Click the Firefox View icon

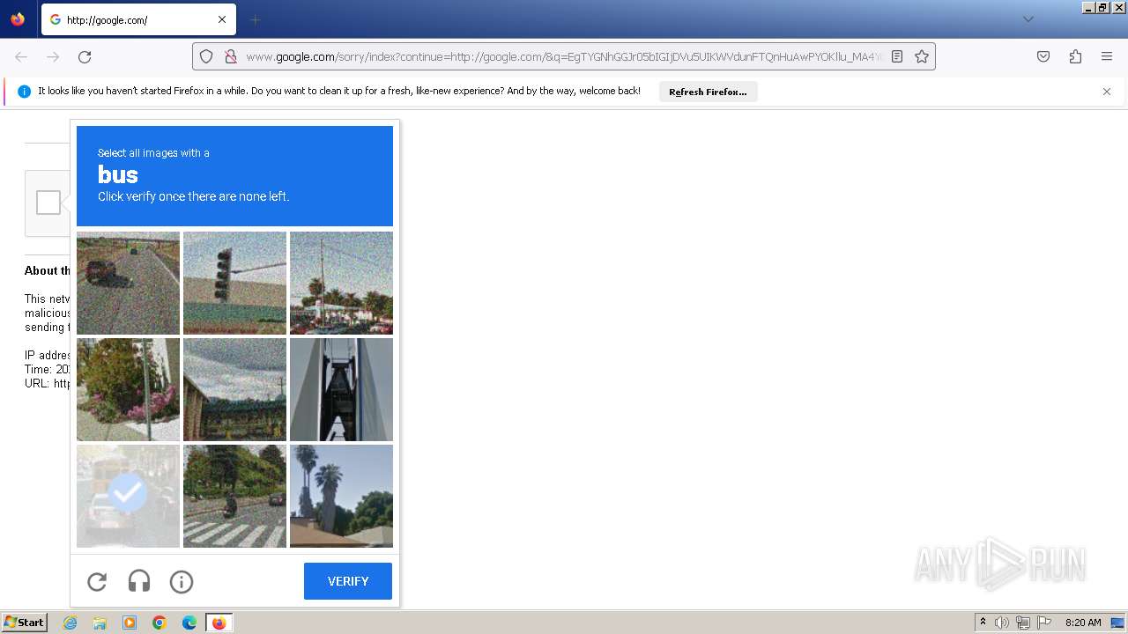tap(18, 19)
